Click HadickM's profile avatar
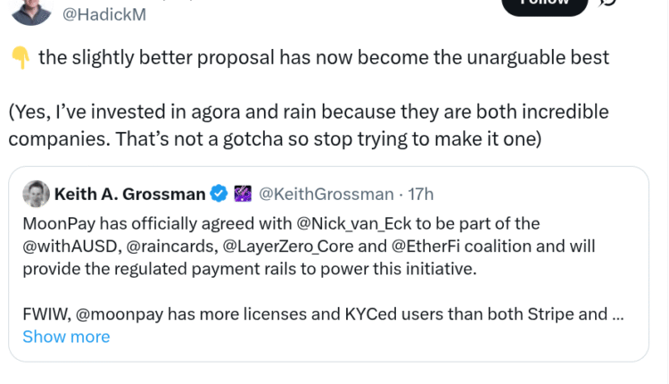Screen dimensions: 669x384 coord(29,9)
